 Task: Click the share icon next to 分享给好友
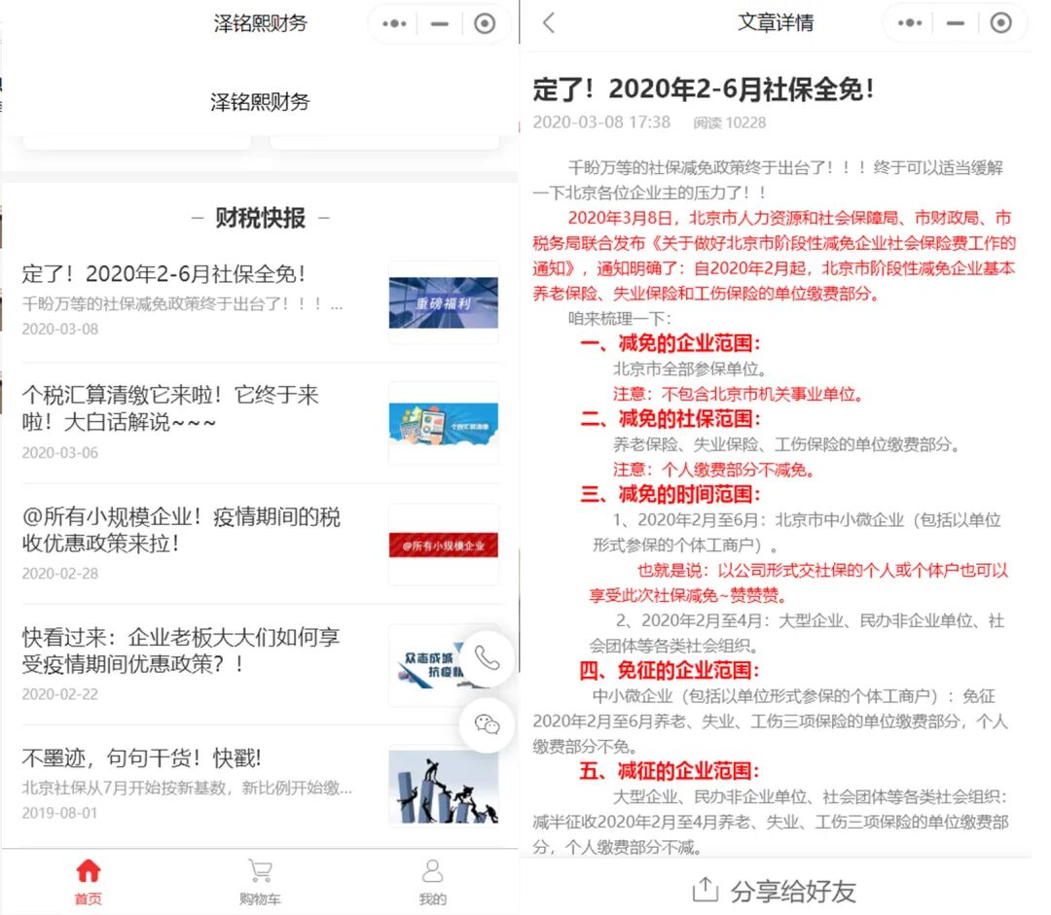point(705,891)
